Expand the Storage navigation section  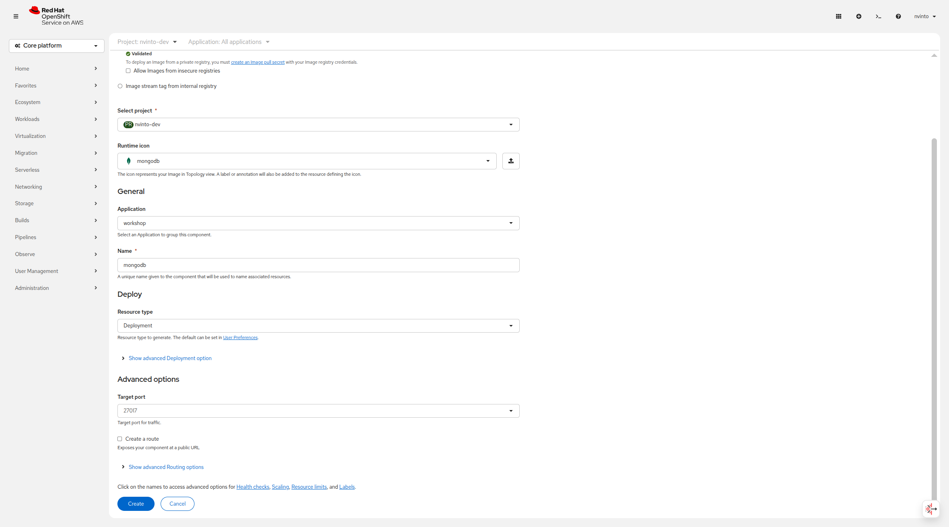pyautogui.click(x=56, y=204)
